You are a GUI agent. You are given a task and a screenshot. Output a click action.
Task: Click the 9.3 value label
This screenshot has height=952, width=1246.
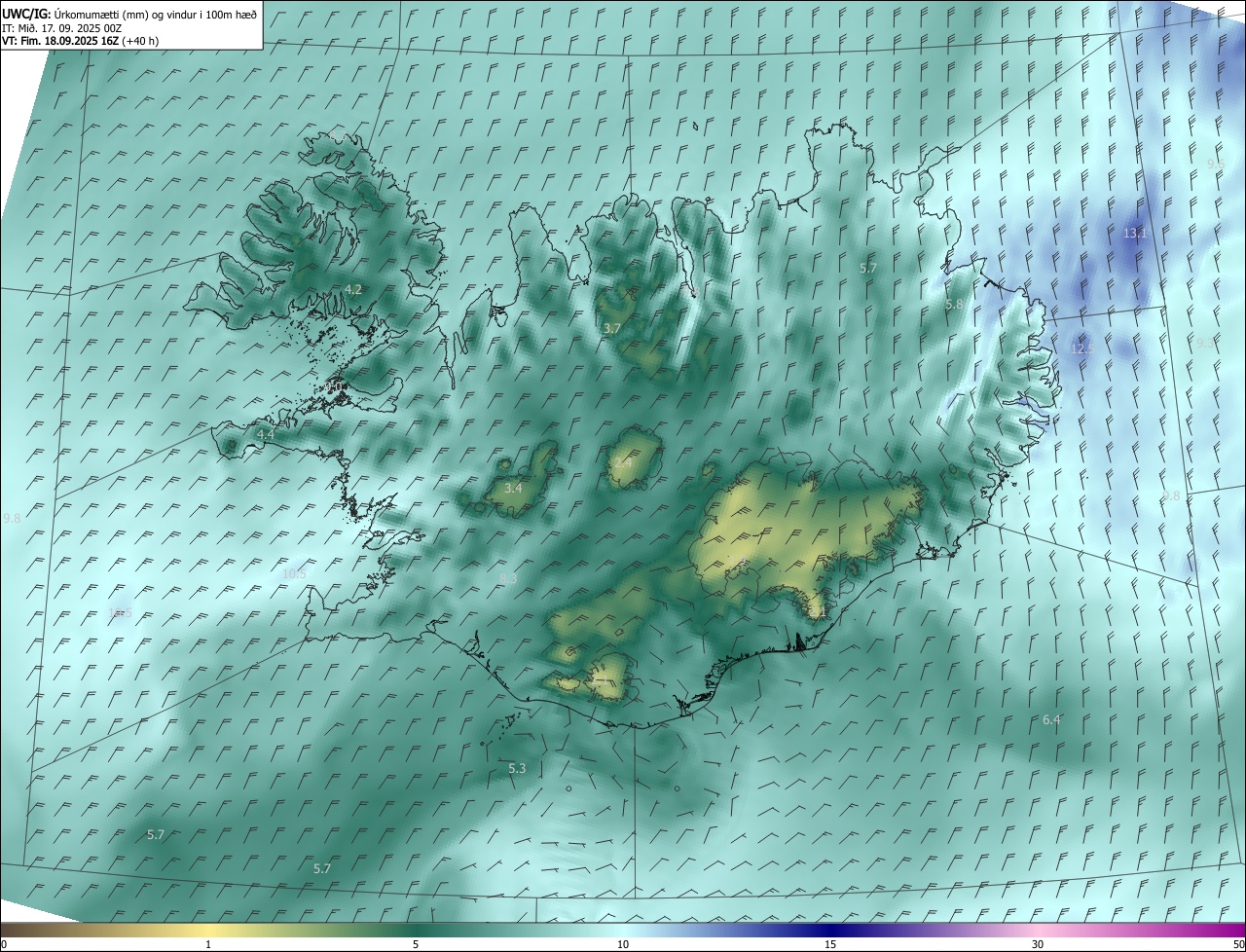click(1204, 343)
